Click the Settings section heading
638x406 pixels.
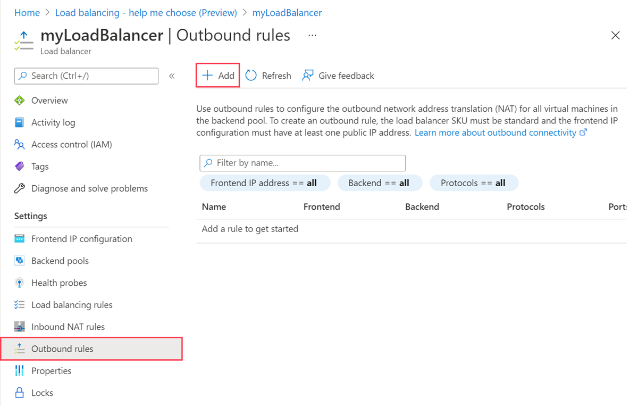tap(31, 216)
